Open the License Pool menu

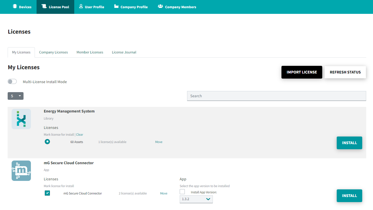click(55, 7)
